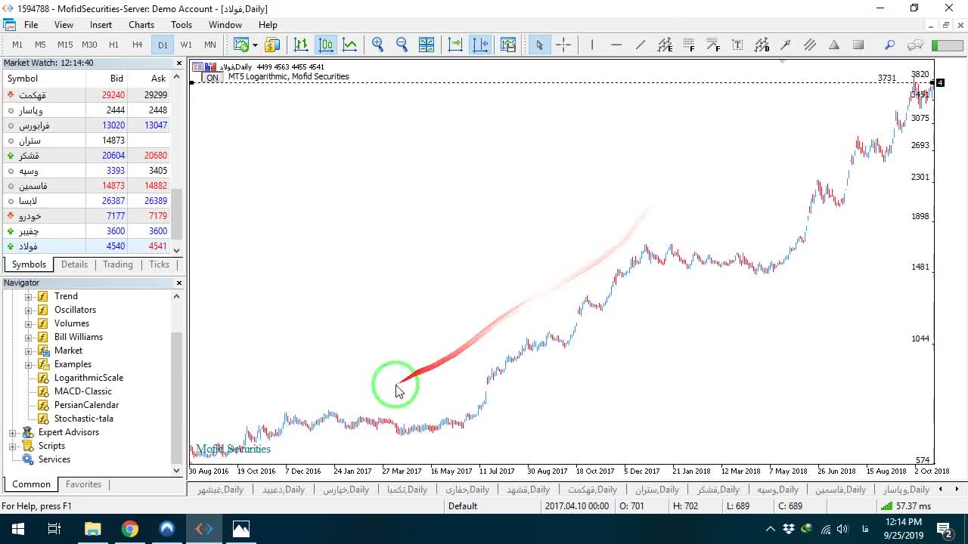The width and height of the screenshot is (968, 544).
Task: Click the Zoom Out magnifier icon
Action: [x=402, y=45]
